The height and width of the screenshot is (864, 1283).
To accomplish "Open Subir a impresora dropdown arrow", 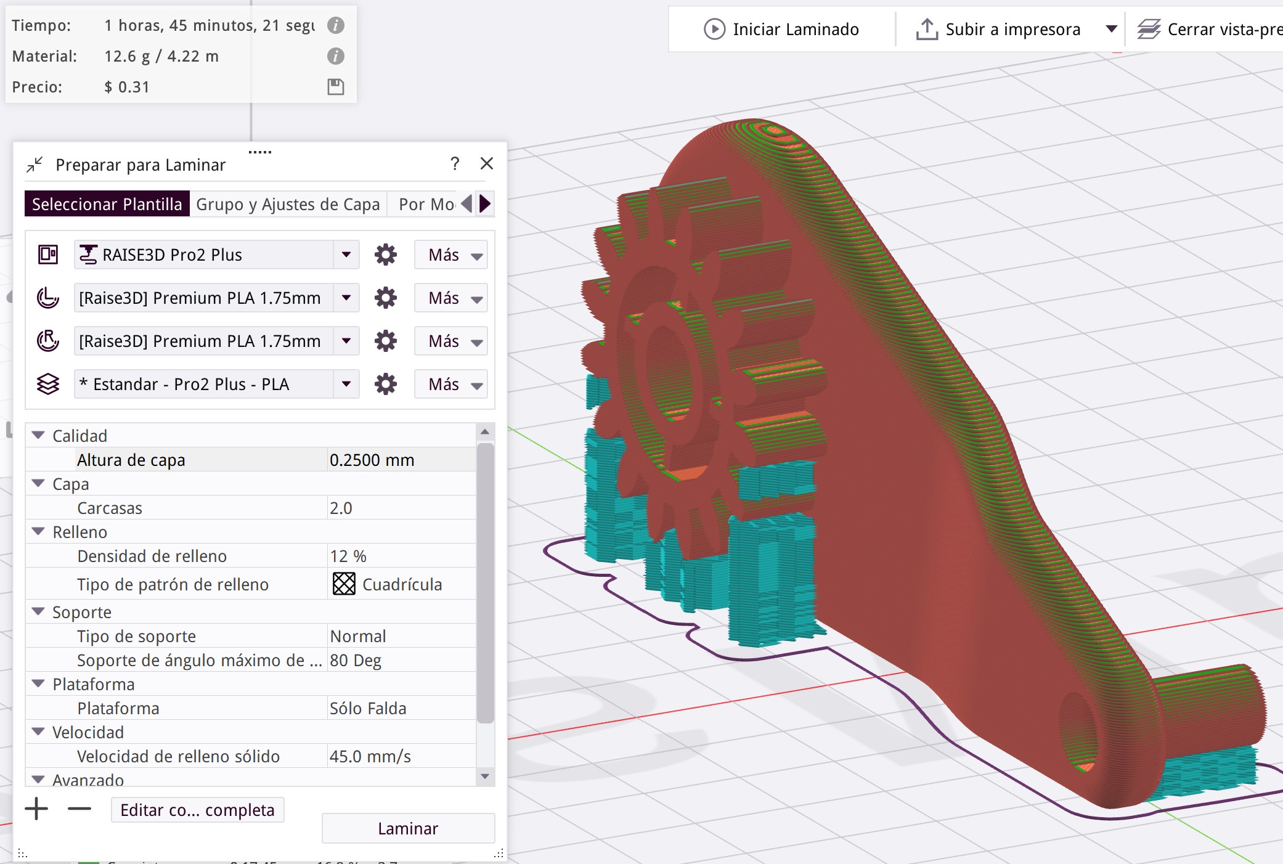I will click(x=1111, y=29).
